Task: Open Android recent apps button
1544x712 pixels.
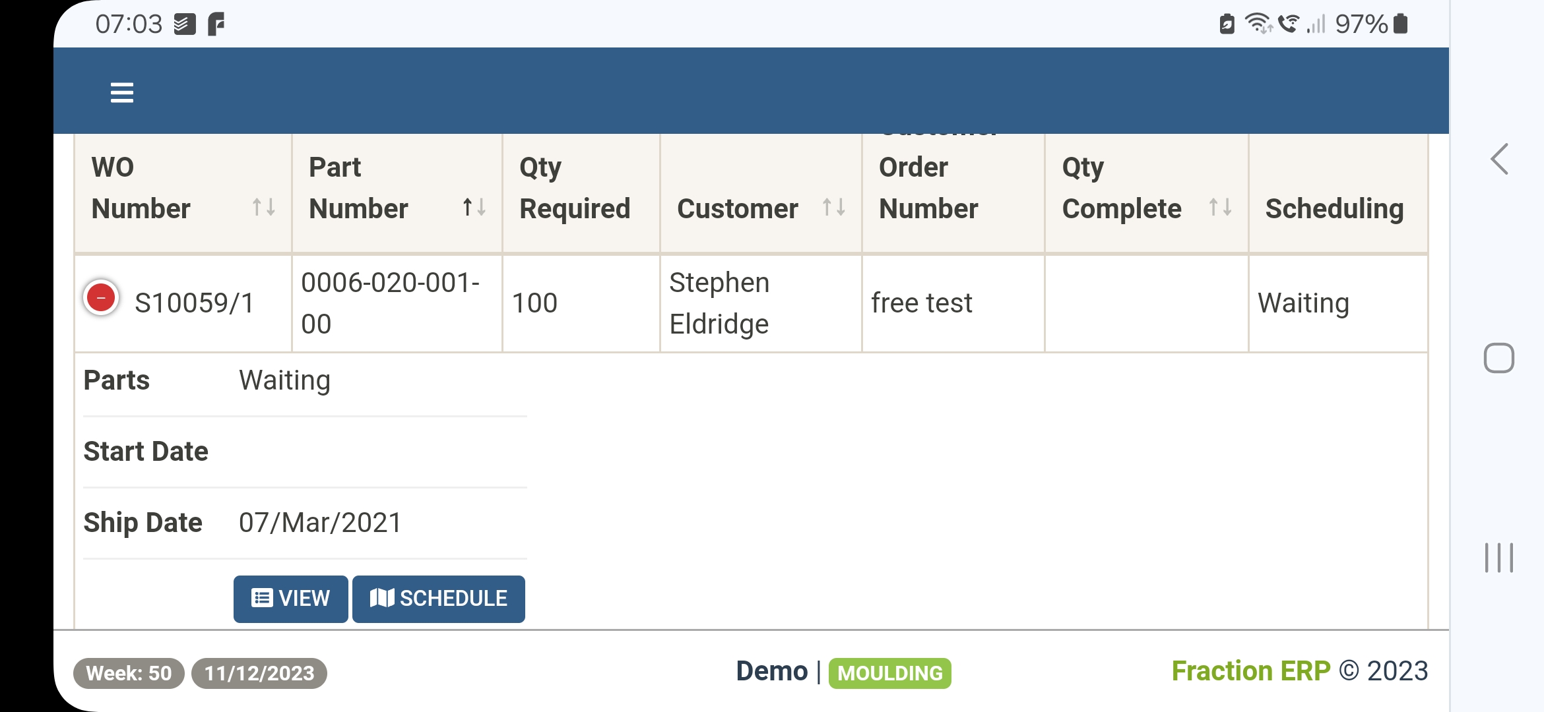Action: [x=1498, y=558]
